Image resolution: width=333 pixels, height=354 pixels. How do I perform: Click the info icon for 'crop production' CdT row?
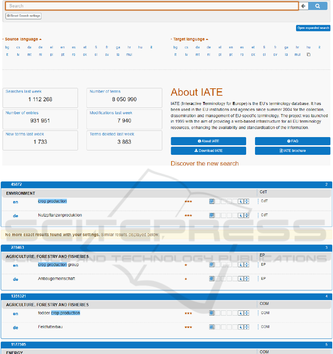point(241,201)
